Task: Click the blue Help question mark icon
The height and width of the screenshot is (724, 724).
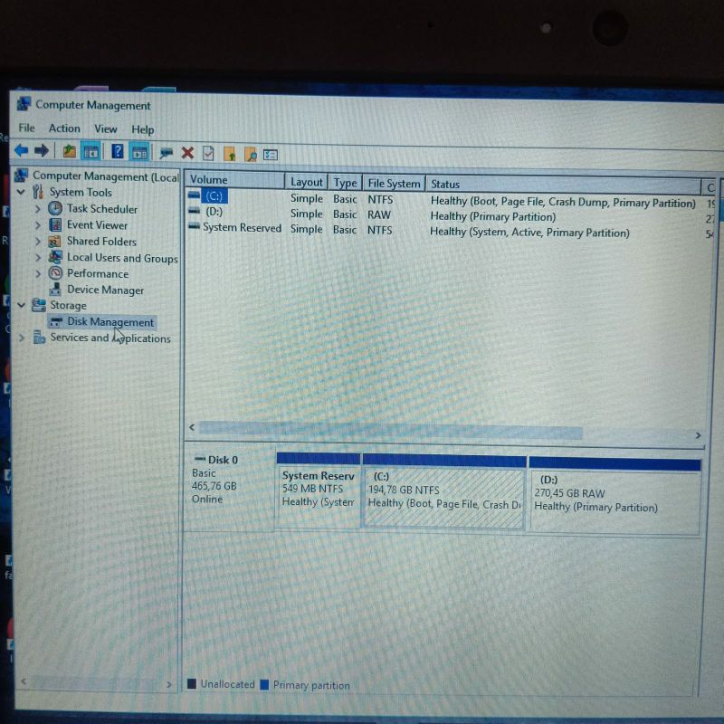Action: (118, 152)
